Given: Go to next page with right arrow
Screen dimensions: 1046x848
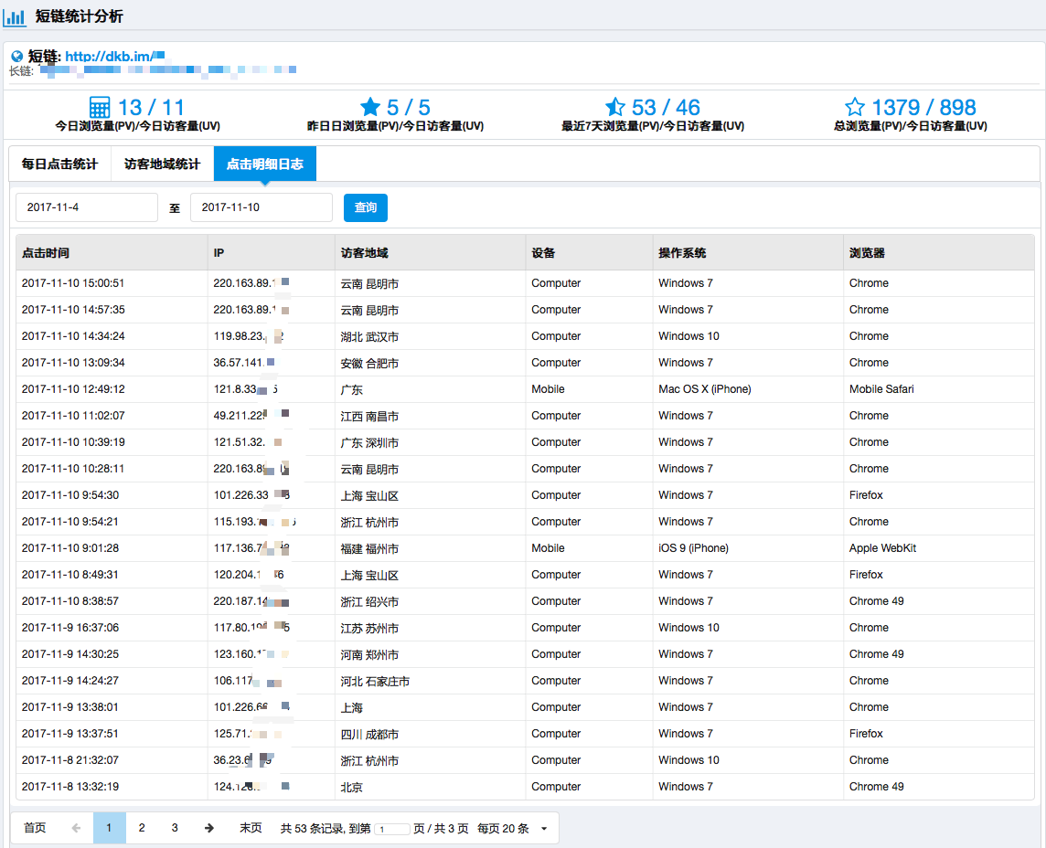Looking at the screenshot, I should tap(208, 828).
